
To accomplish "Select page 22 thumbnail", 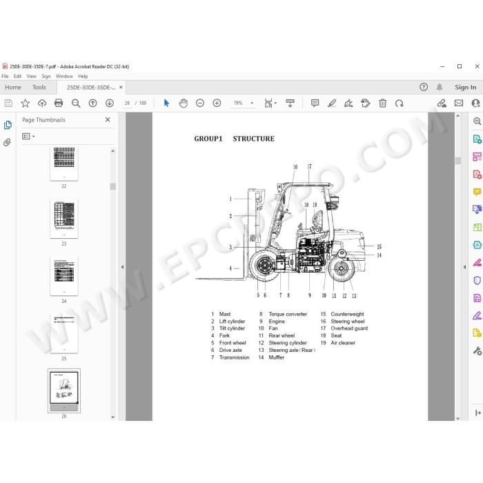I will coord(64,164).
